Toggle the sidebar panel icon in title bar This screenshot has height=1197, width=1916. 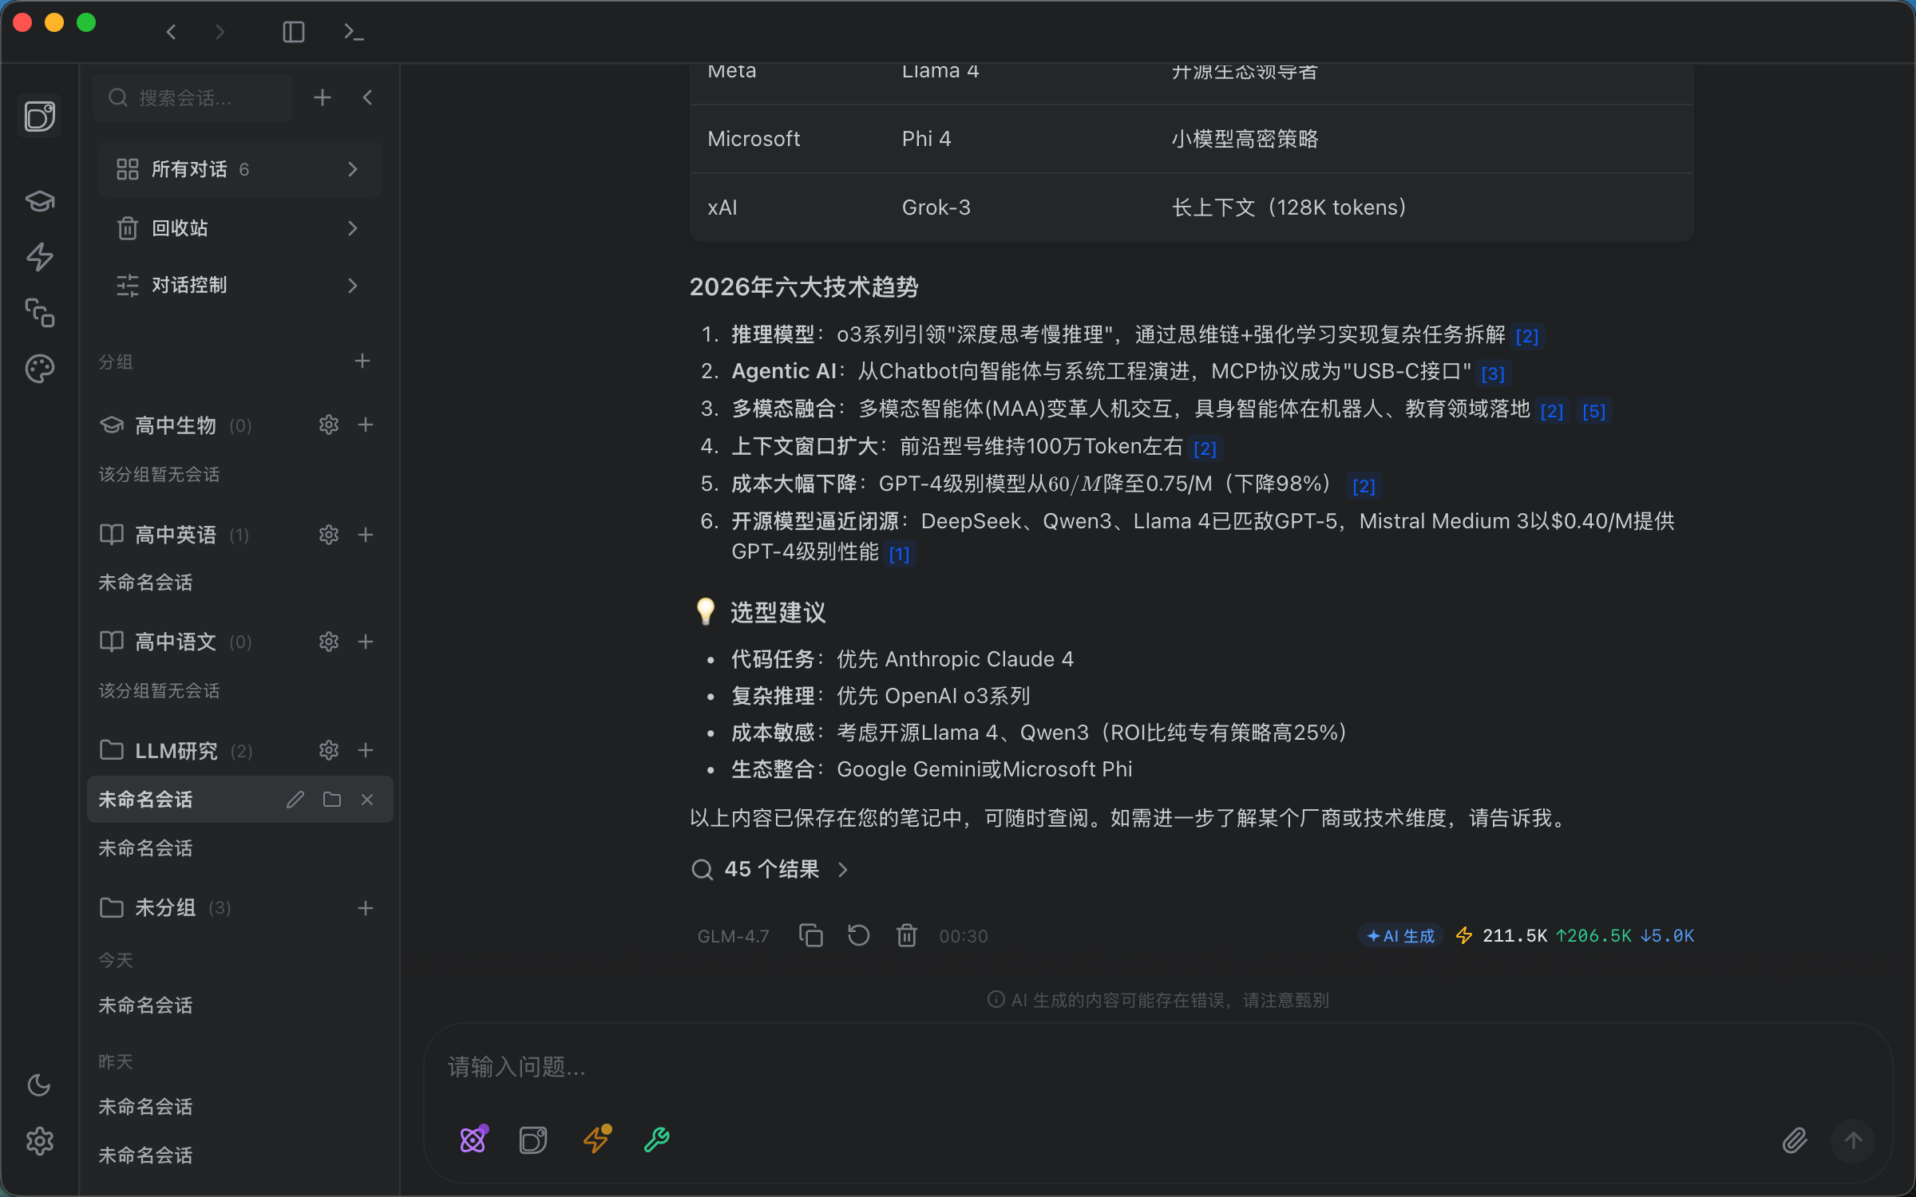click(294, 32)
